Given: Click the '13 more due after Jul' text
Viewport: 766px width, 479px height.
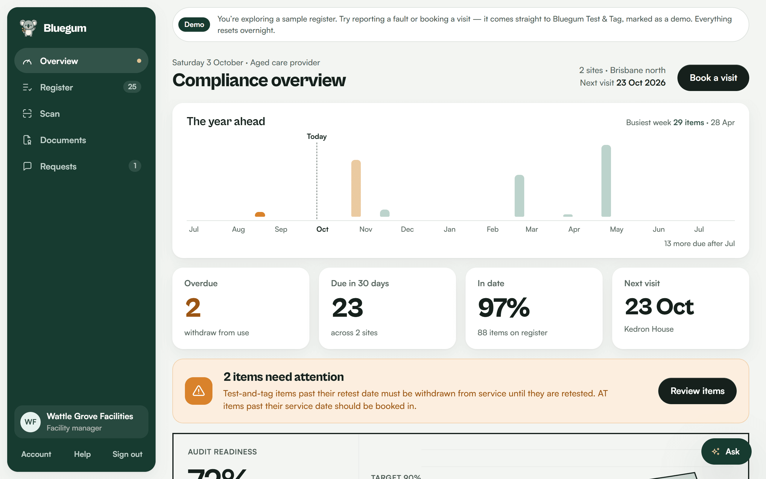Looking at the screenshot, I should pyautogui.click(x=699, y=243).
